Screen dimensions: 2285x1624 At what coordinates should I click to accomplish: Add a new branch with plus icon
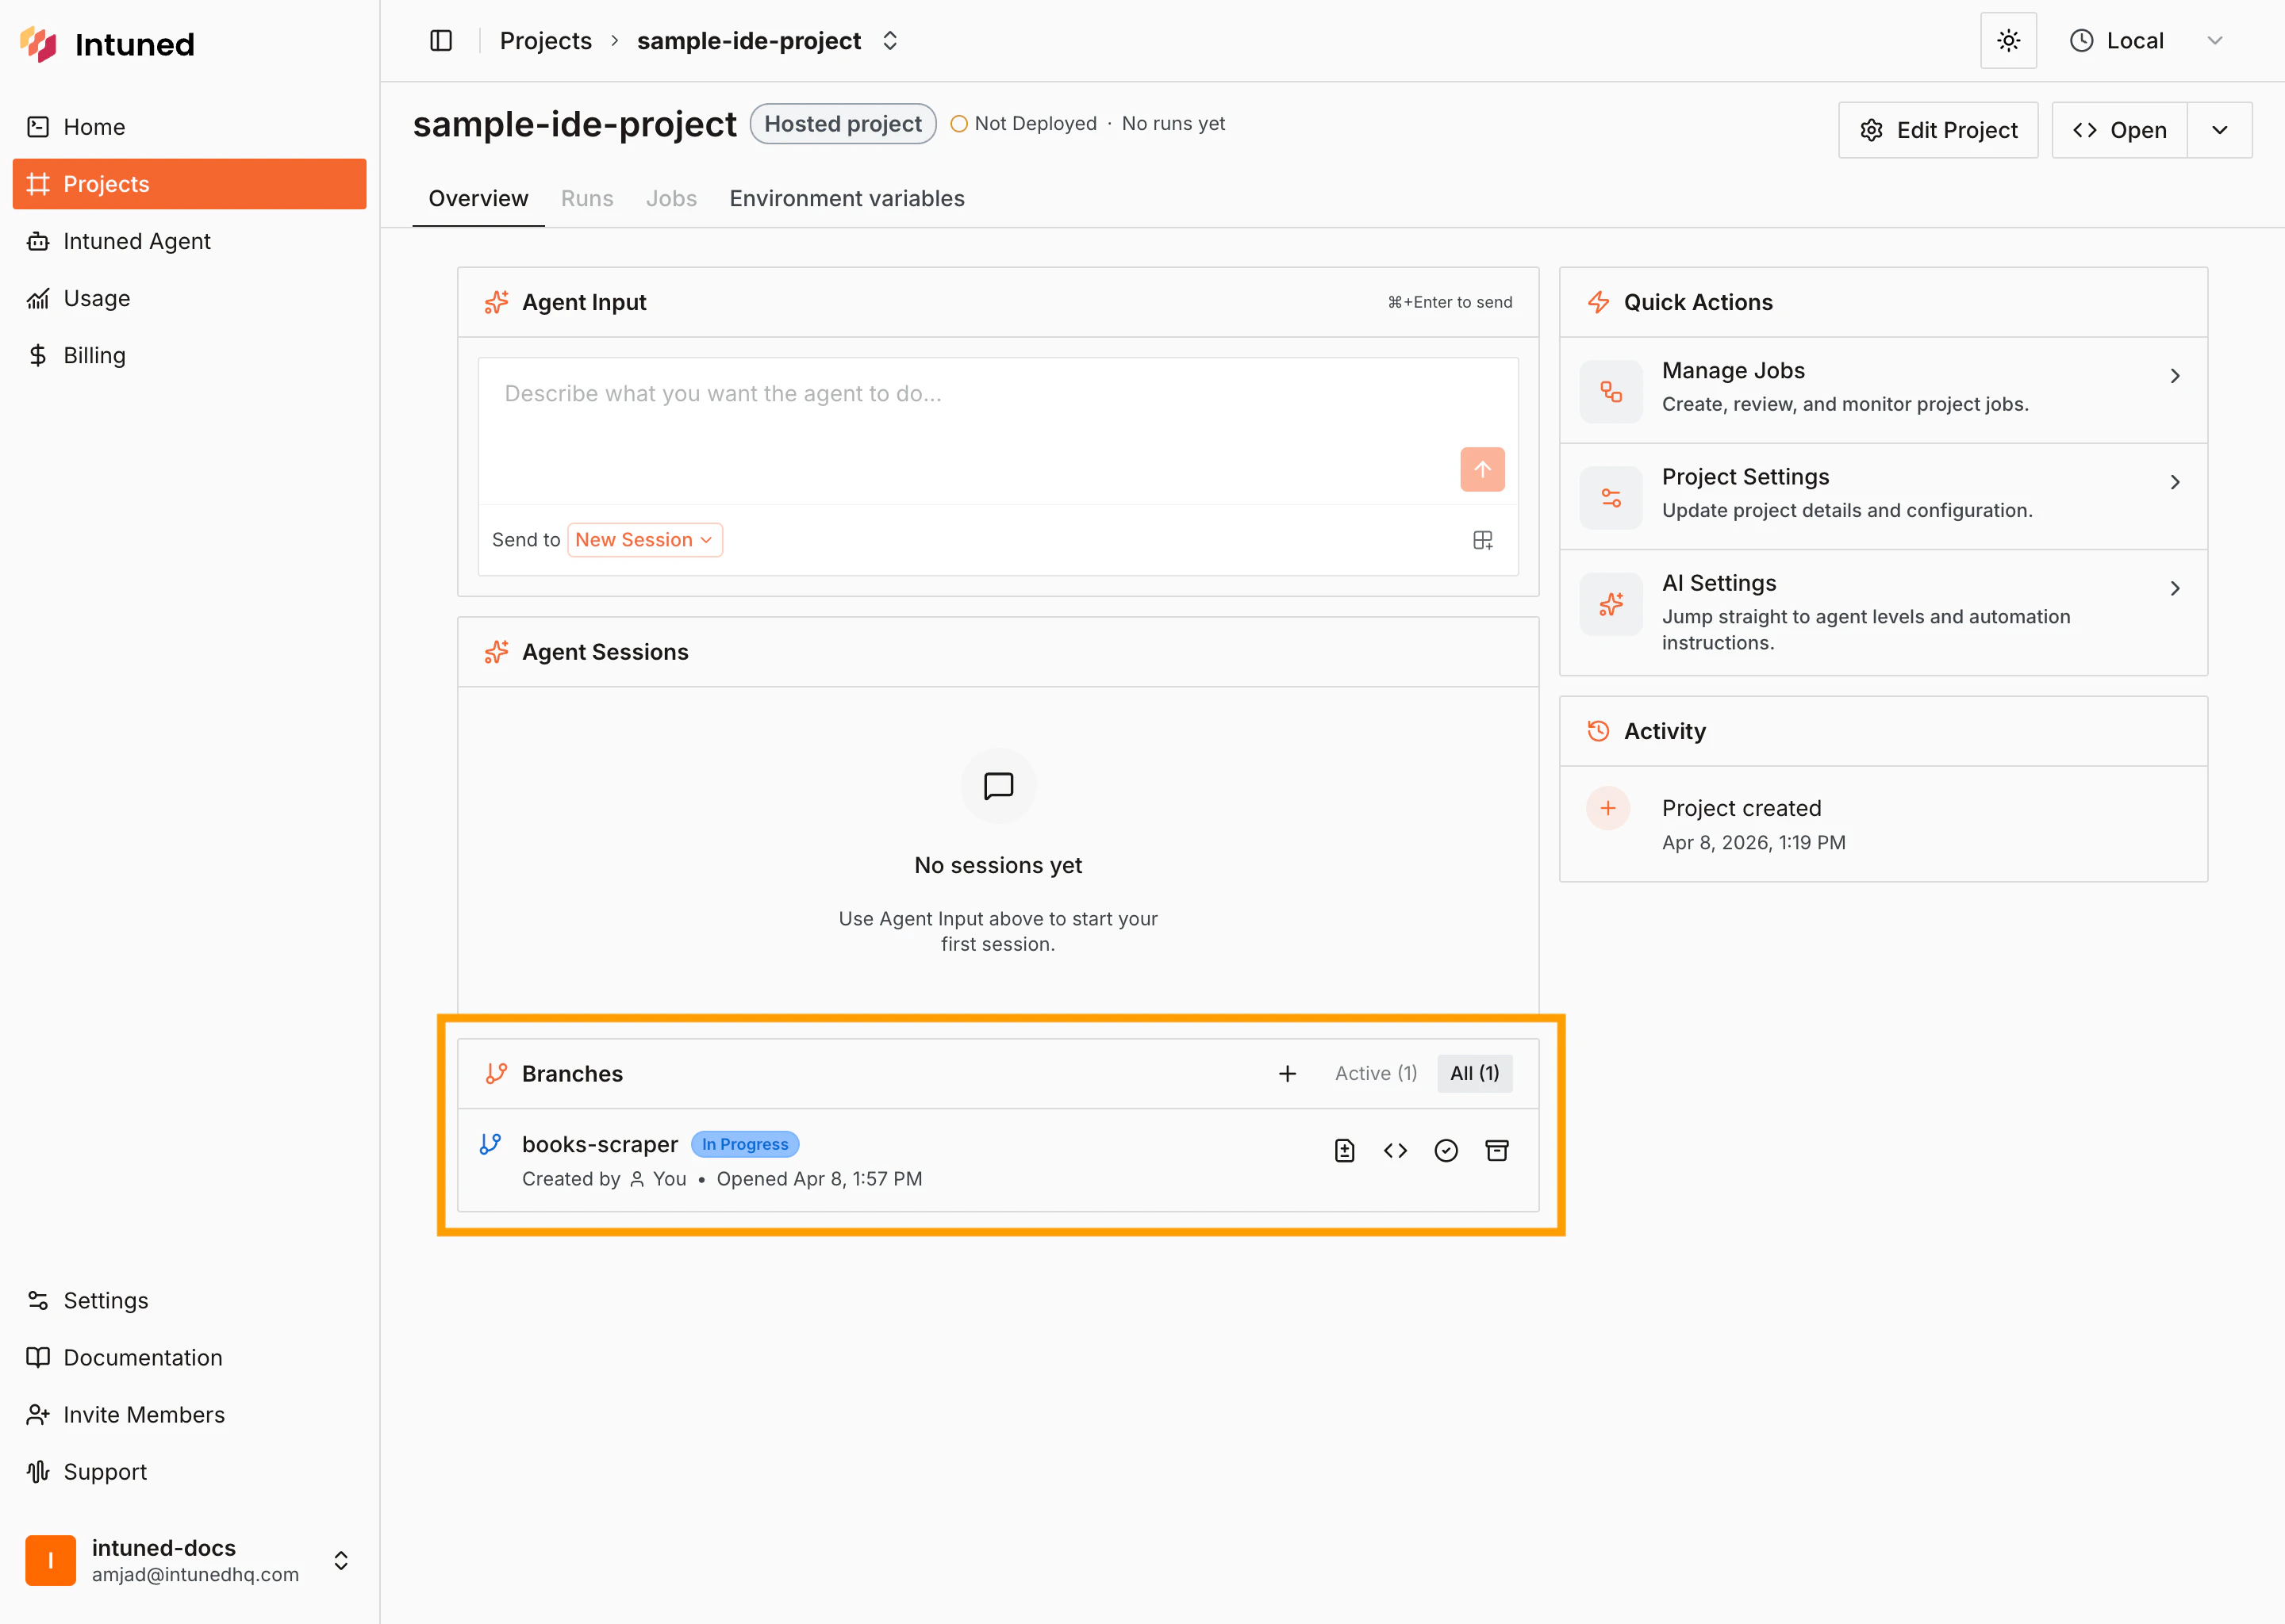tap(1288, 1073)
